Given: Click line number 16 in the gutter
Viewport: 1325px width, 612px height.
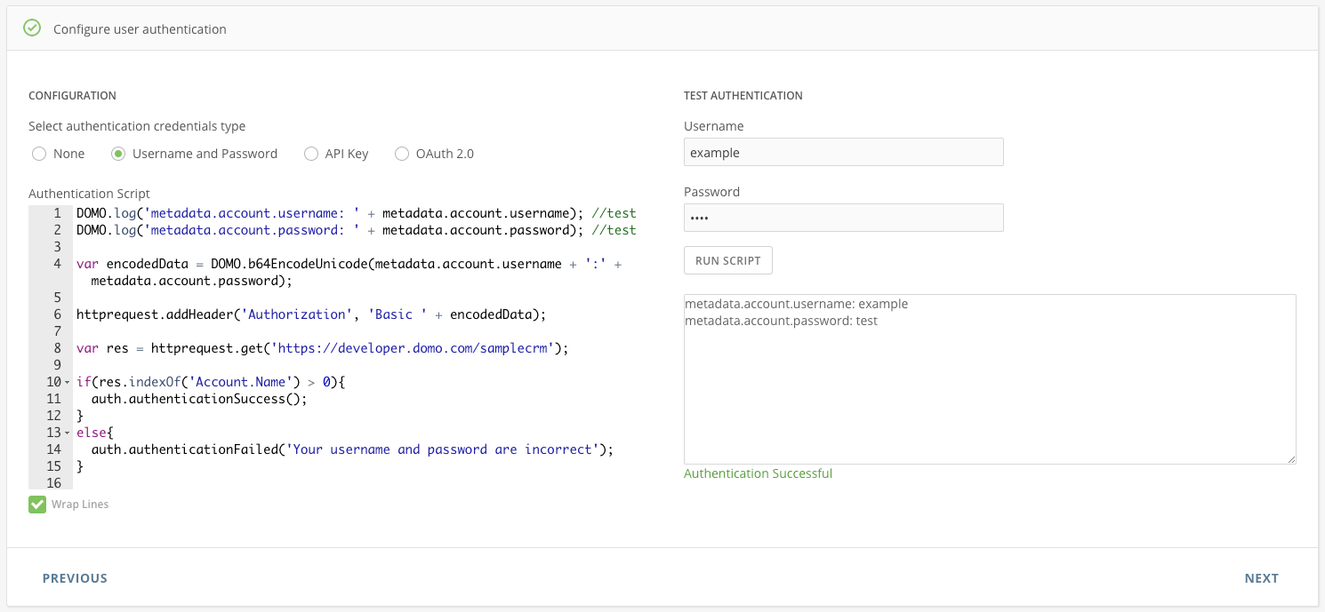Looking at the screenshot, I should point(53,483).
